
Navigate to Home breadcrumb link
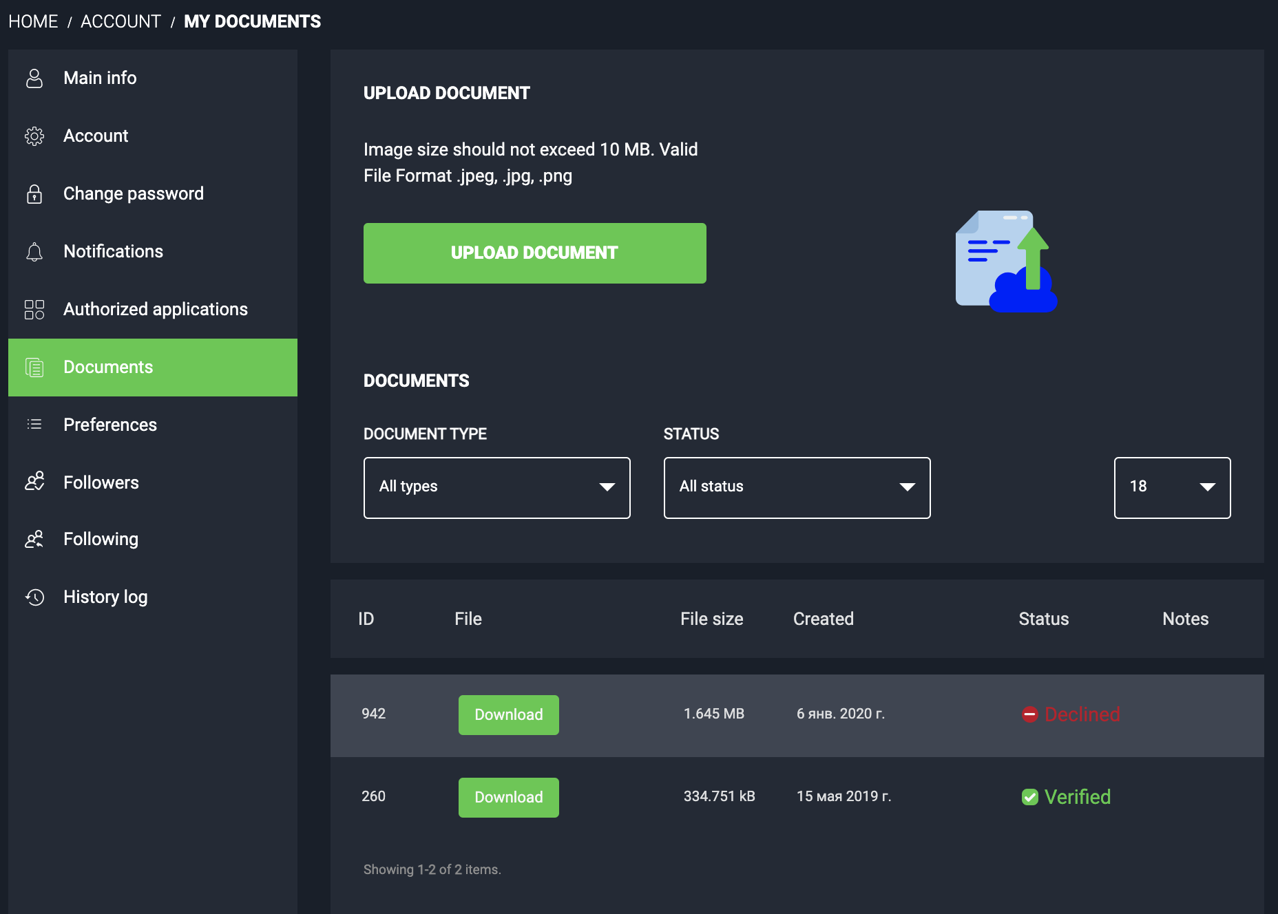pos(33,21)
